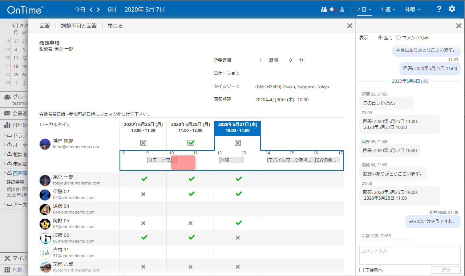Check the May 25 11:00-12:00 availability box
Screen dimensions: 465x276
pyautogui.click(x=190, y=143)
